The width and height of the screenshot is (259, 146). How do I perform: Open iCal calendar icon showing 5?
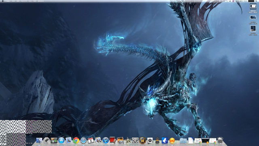91,141
